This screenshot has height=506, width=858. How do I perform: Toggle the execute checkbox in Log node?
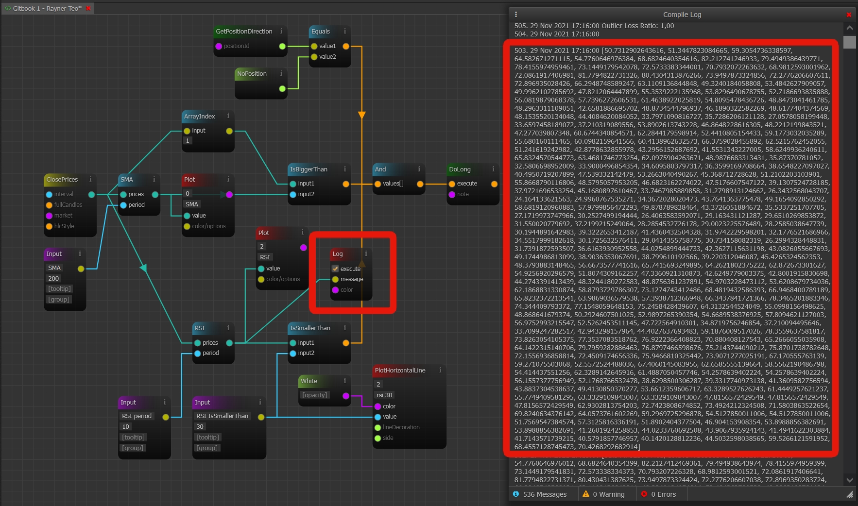[x=335, y=269]
